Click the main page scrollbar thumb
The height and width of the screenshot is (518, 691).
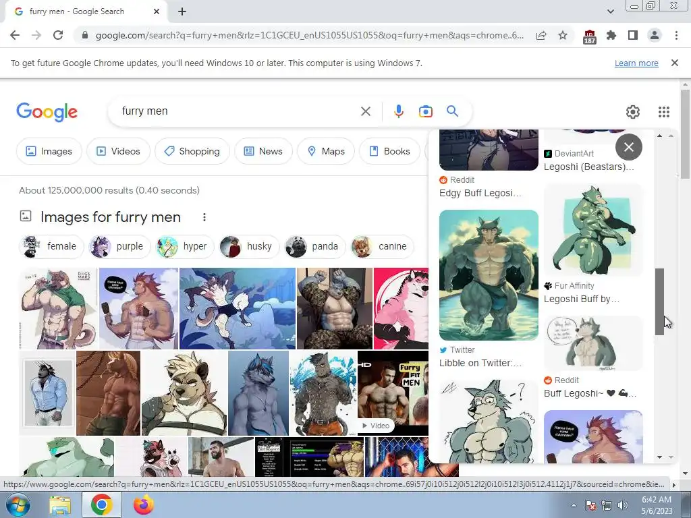(x=685, y=134)
